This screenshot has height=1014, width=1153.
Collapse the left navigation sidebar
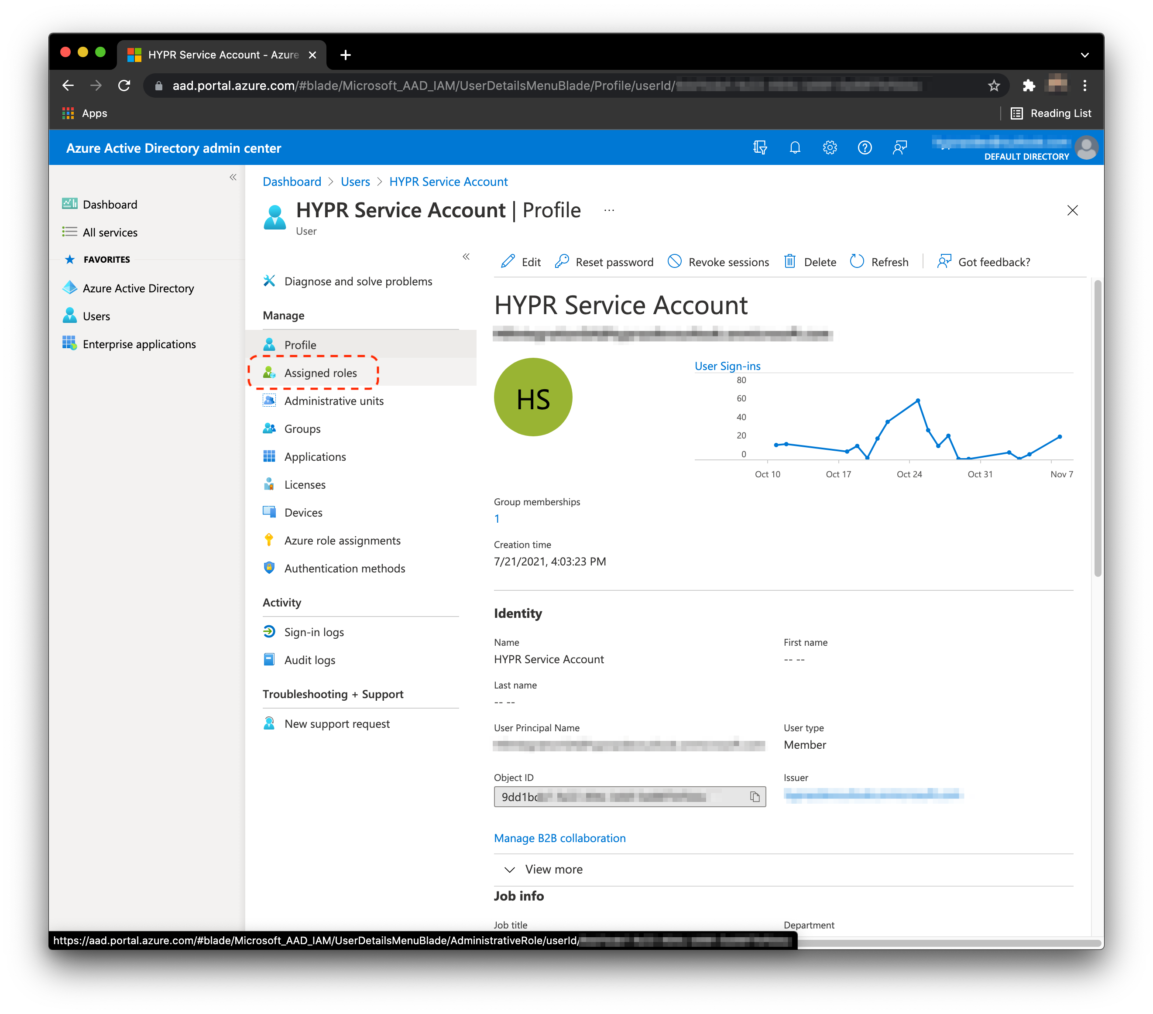pos(233,177)
